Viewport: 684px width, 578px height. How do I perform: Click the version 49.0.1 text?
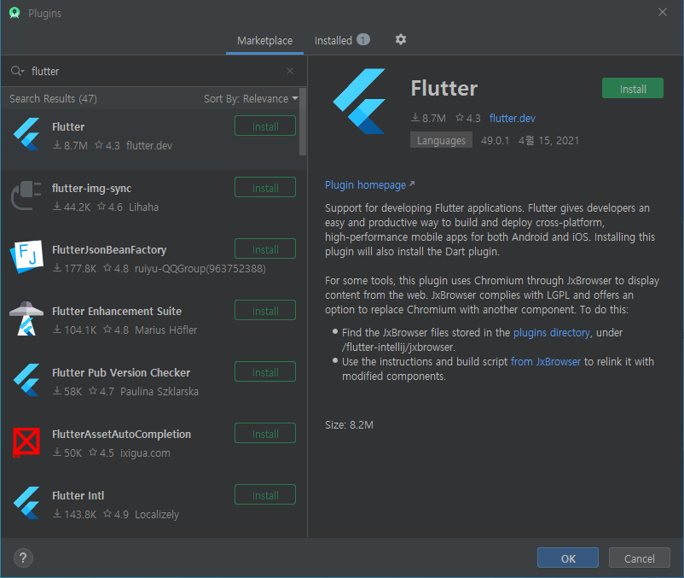(x=495, y=141)
